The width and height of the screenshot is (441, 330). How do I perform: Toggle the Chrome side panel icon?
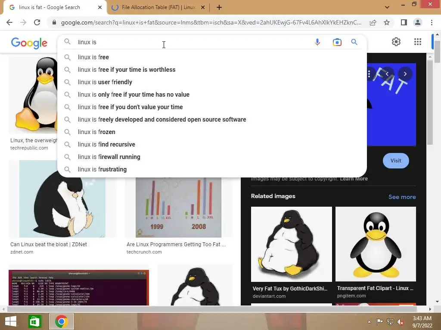pyautogui.click(x=404, y=22)
